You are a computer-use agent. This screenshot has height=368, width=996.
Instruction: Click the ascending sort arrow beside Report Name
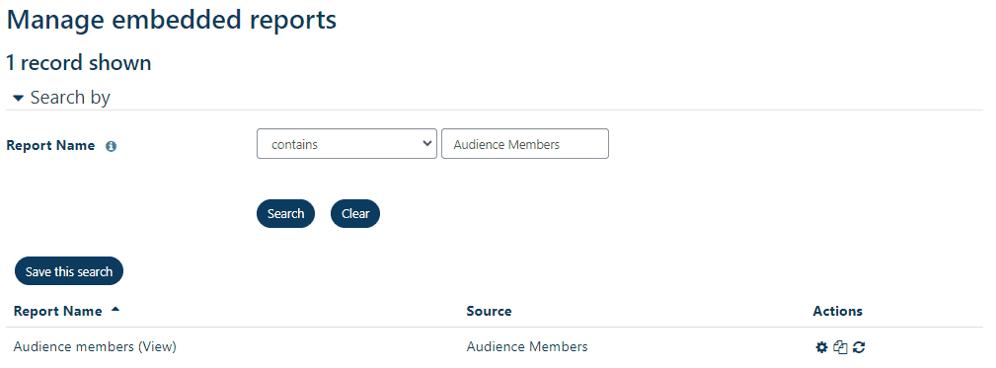tap(115, 310)
